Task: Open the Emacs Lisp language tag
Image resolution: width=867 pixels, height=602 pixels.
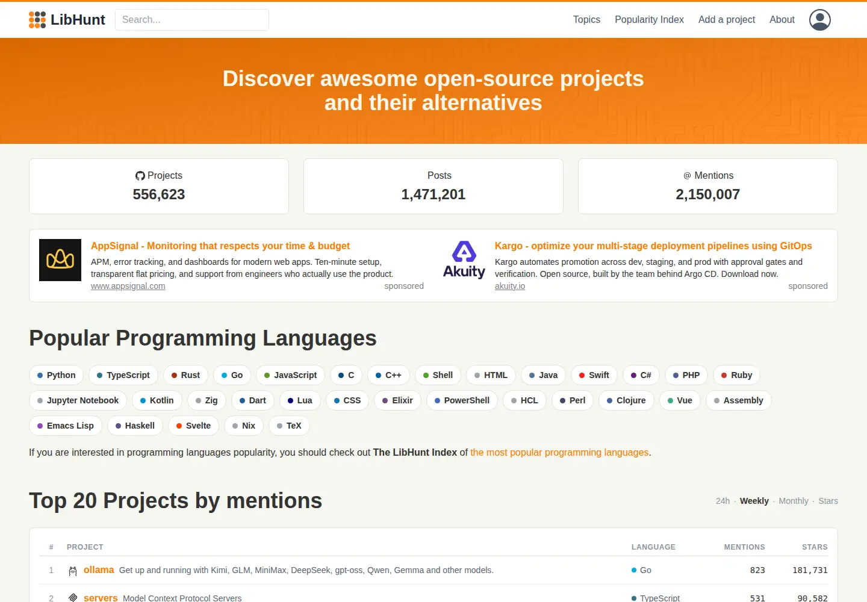Action: [x=66, y=426]
